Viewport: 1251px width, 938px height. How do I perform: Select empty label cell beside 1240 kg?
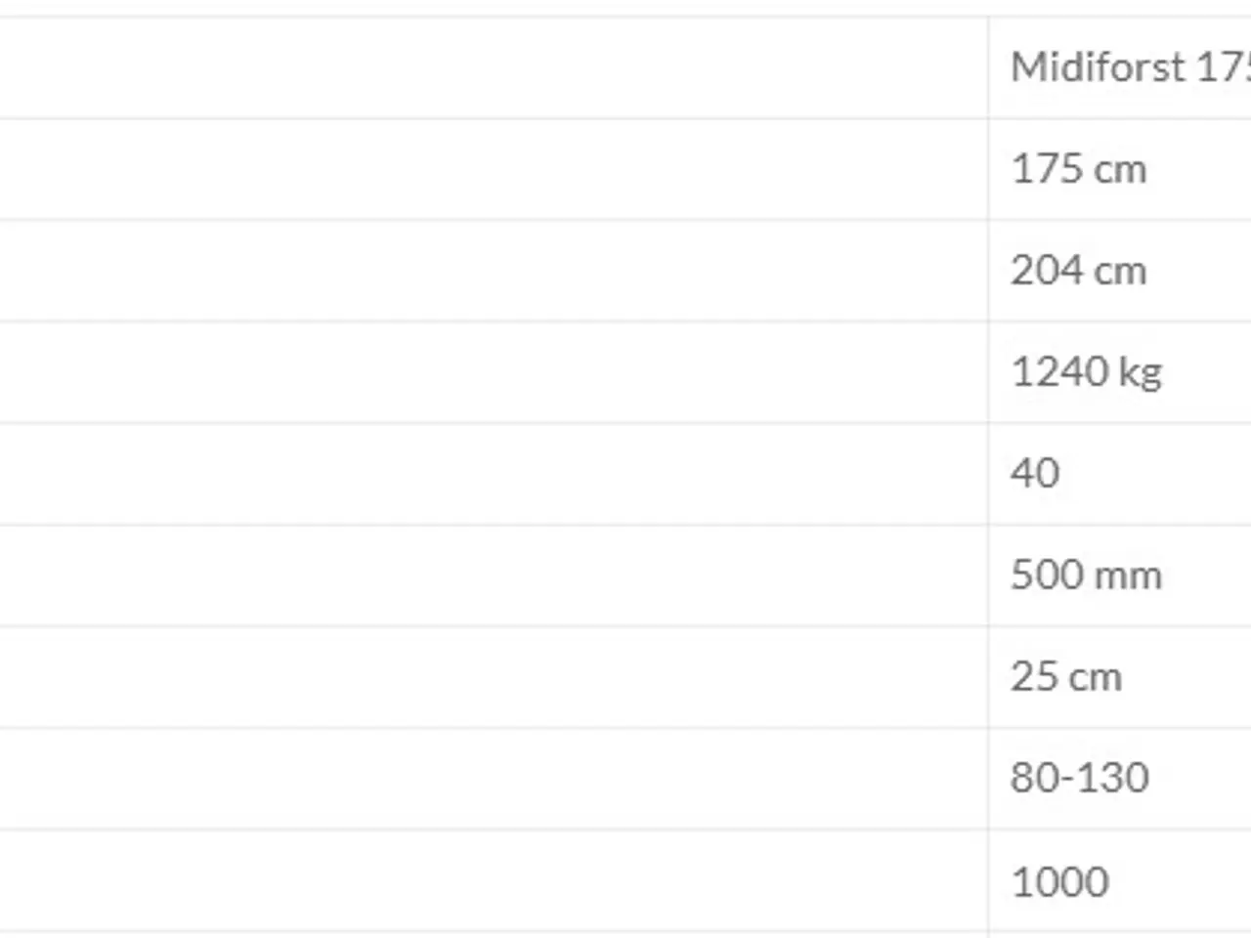494,372
